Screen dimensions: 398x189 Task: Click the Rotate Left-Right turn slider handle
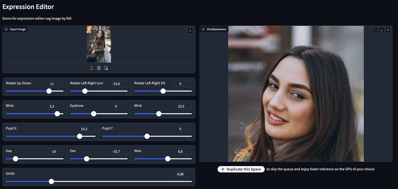(85, 91)
